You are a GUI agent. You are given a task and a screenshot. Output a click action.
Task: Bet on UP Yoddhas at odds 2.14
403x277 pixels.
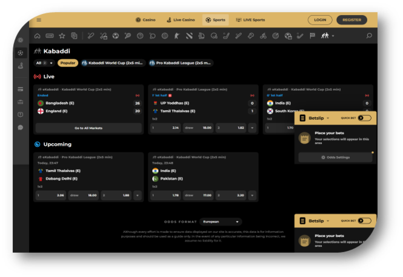(x=165, y=128)
